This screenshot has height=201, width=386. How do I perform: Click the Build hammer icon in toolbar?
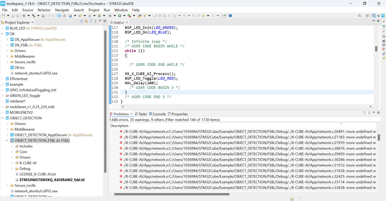click(x=33, y=16)
